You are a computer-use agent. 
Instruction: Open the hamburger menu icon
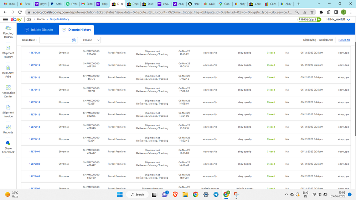pos(5,20)
